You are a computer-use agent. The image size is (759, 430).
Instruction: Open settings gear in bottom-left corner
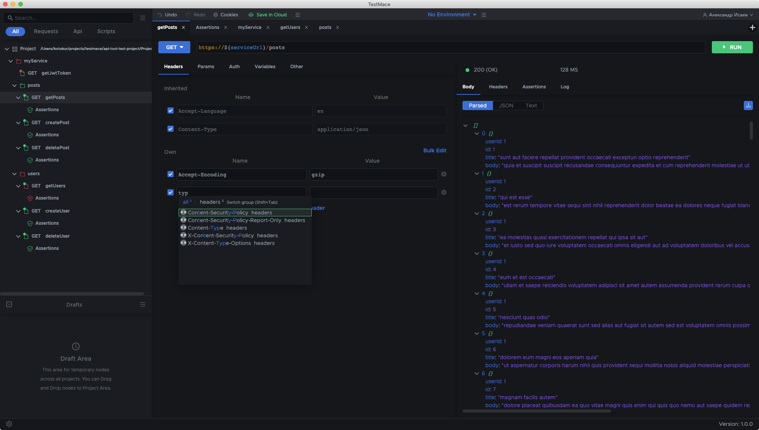pos(9,424)
